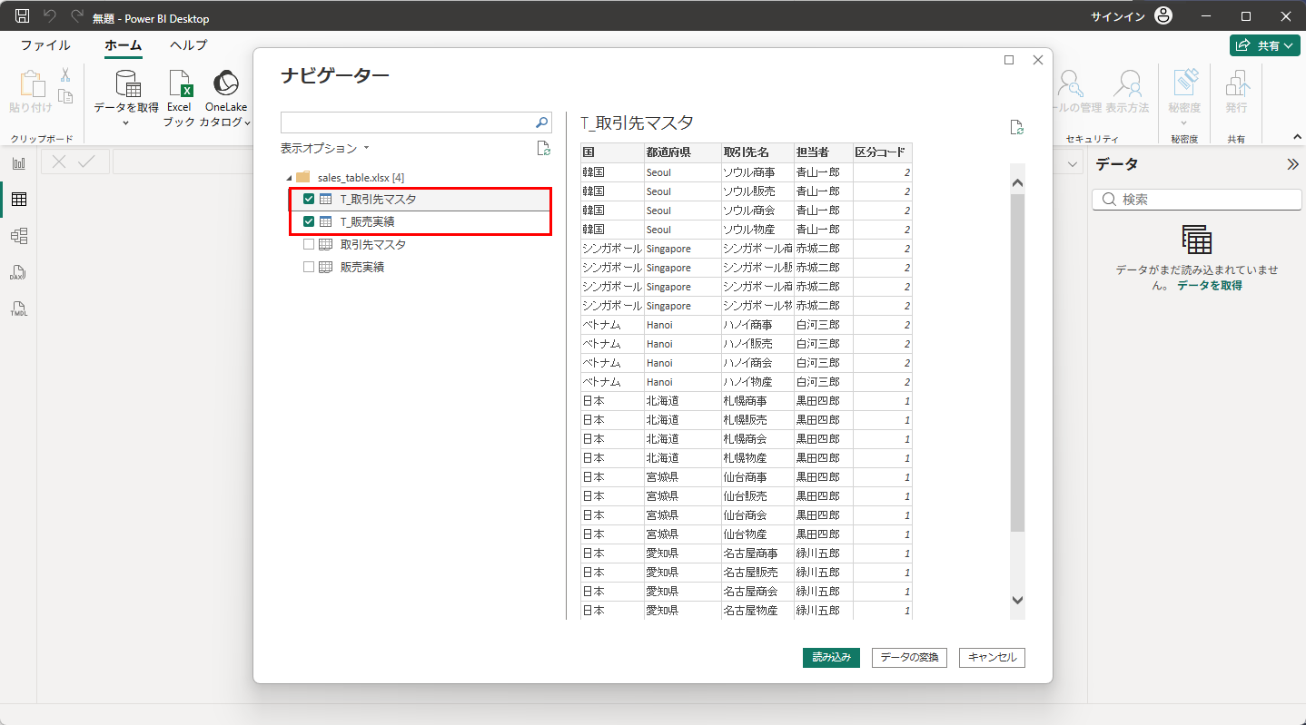Open DAX query view sidebar icon

pos(18,272)
